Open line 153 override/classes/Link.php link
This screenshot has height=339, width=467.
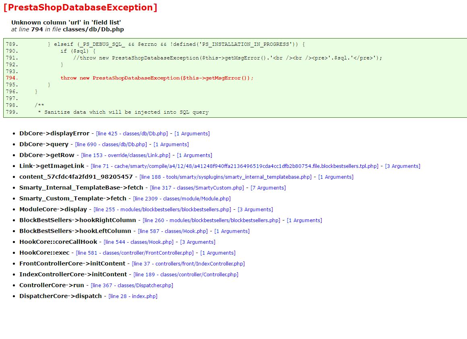[x=126, y=155]
